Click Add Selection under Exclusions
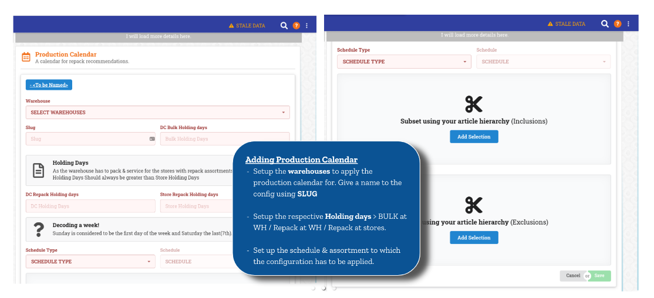The height and width of the screenshot is (298, 654). pyautogui.click(x=474, y=238)
